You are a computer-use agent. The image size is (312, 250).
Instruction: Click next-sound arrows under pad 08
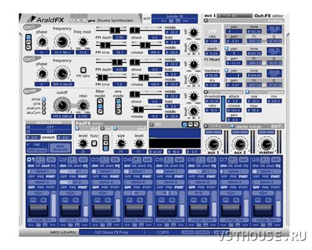[277, 225]
